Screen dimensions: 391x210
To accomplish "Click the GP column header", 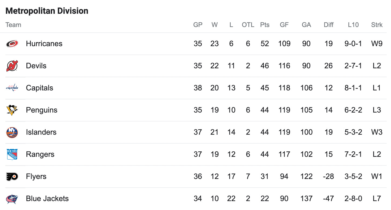I will (x=198, y=25).
